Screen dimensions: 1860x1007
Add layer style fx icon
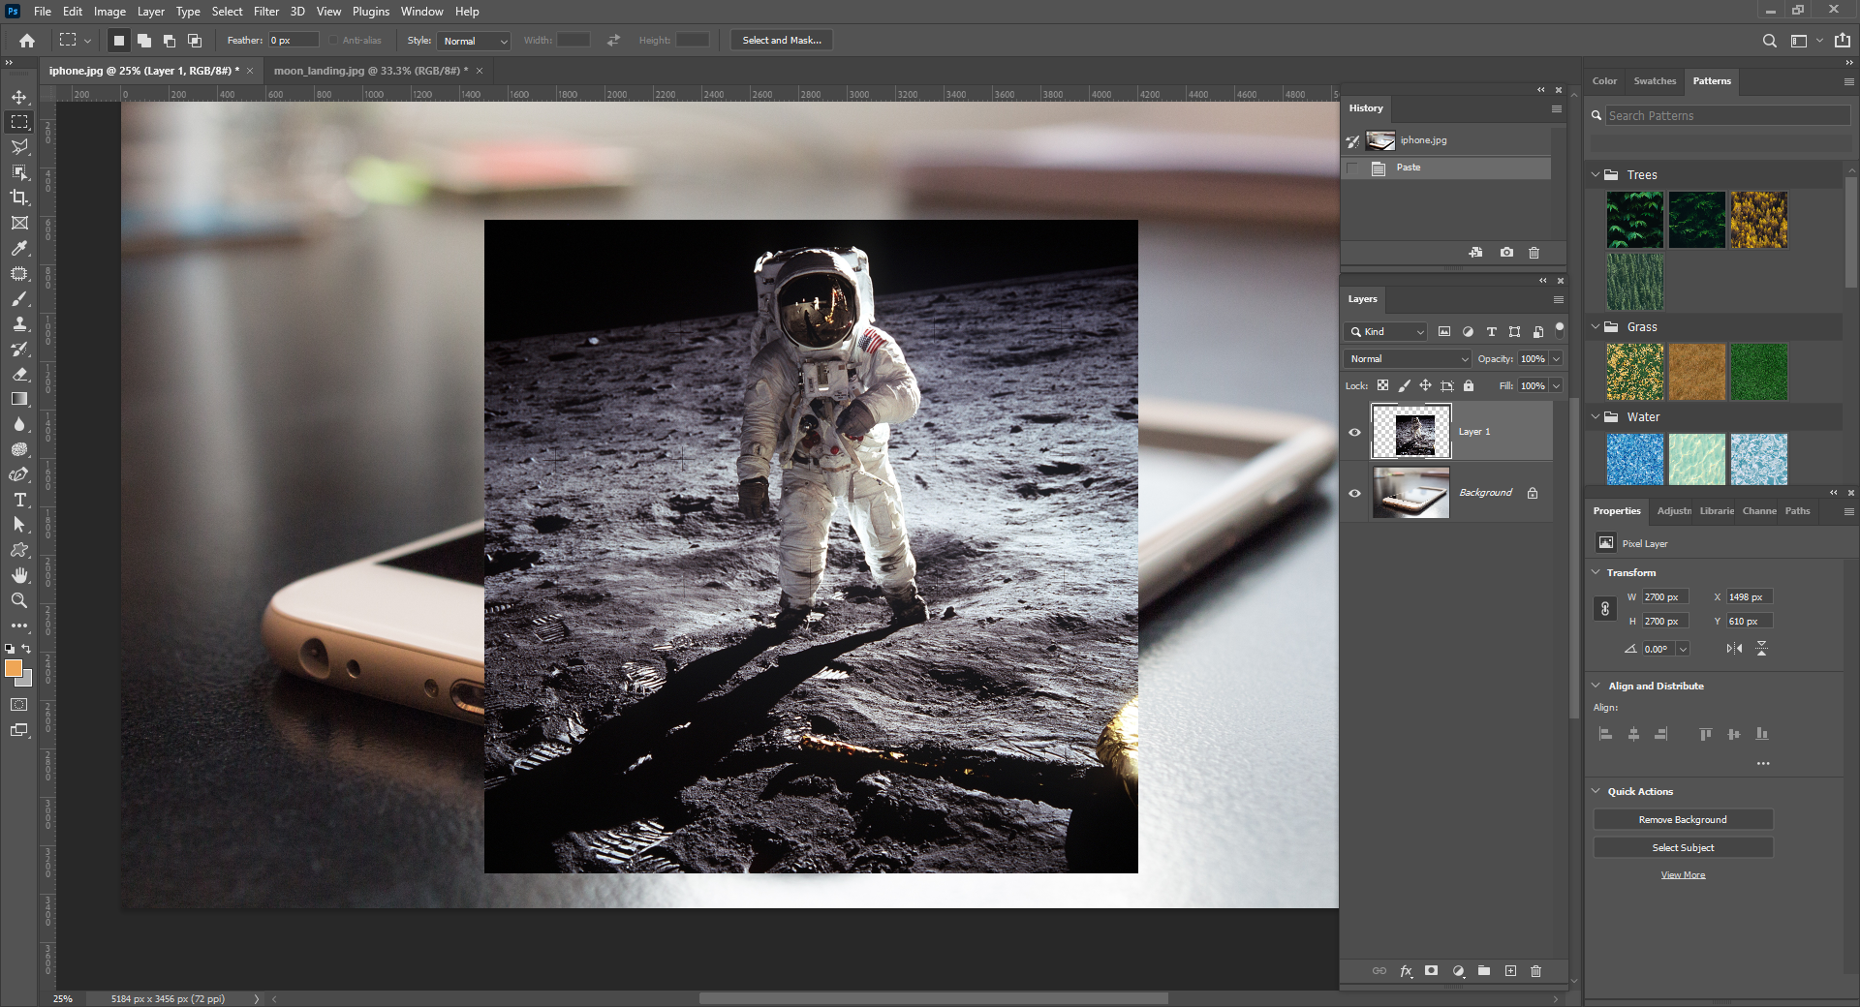point(1406,971)
